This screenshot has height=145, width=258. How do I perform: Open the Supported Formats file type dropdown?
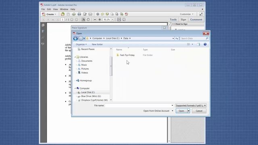tap(191, 106)
